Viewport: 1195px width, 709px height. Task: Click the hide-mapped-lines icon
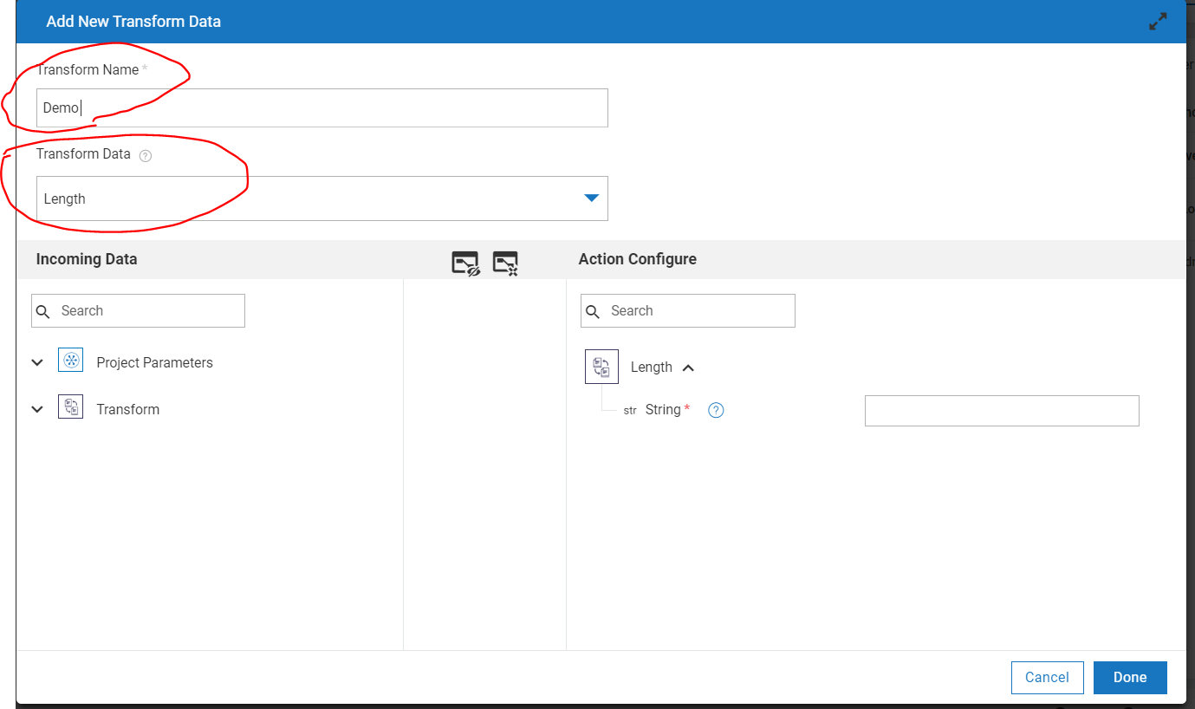[465, 263]
